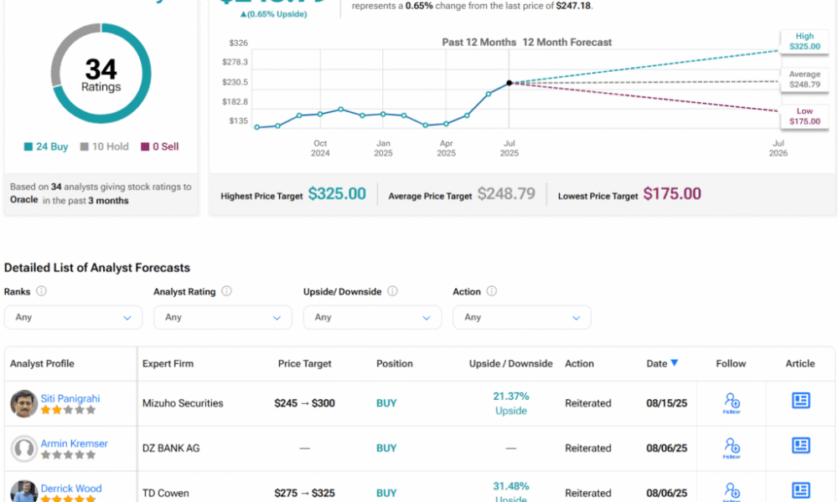Click the Upside / Downside column header
Image resolution: width=838 pixels, height=502 pixels.
(x=511, y=364)
